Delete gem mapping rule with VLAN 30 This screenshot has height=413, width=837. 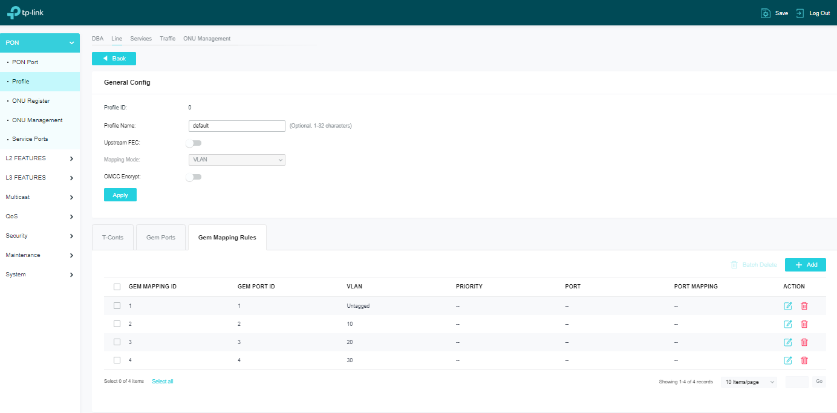804,360
